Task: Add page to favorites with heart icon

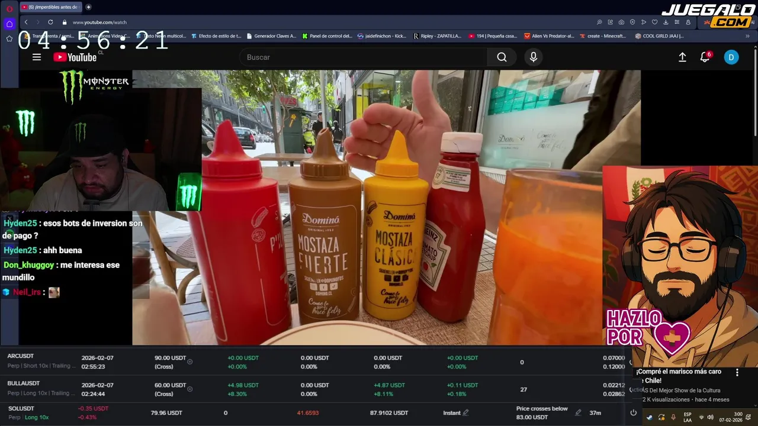Action: (x=654, y=22)
